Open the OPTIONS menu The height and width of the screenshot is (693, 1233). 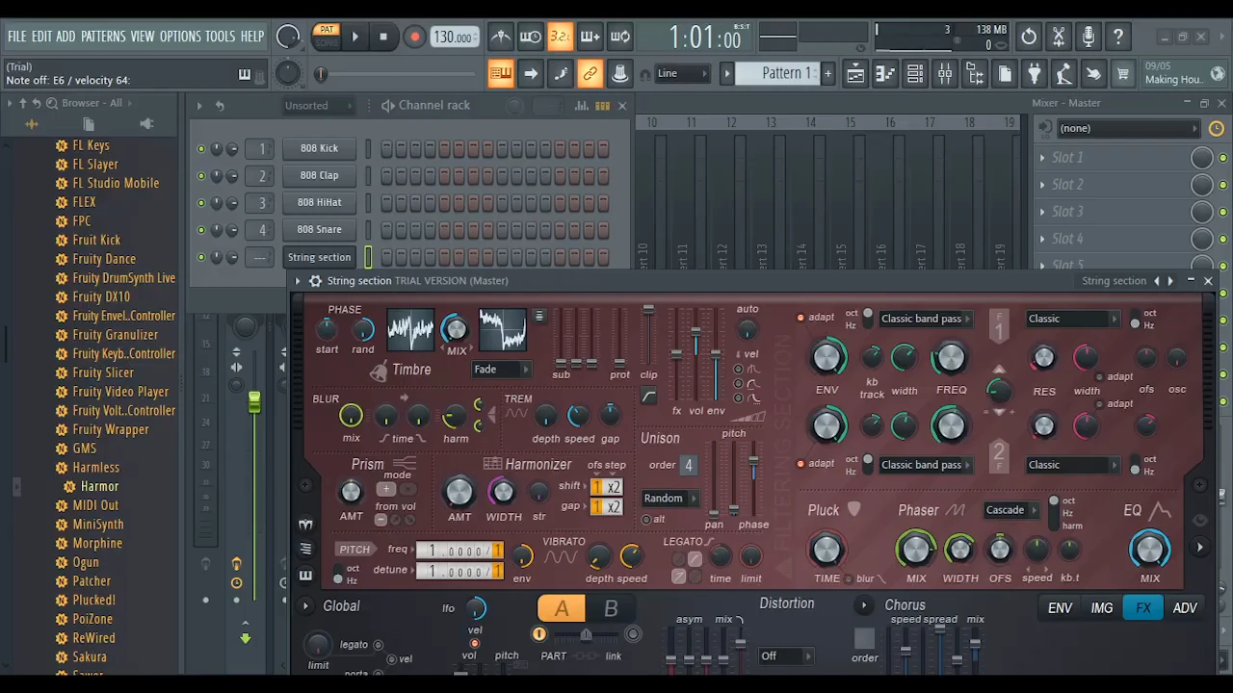tap(180, 37)
